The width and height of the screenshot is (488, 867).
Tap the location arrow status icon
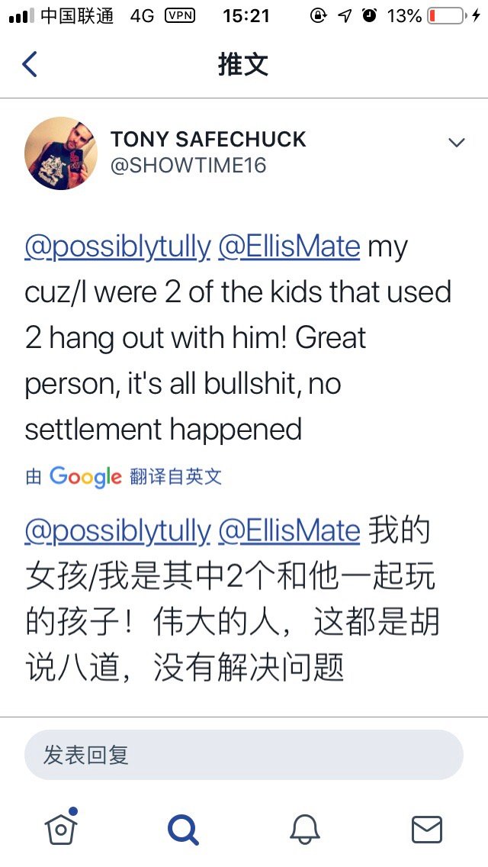click(x=345, y=16)
